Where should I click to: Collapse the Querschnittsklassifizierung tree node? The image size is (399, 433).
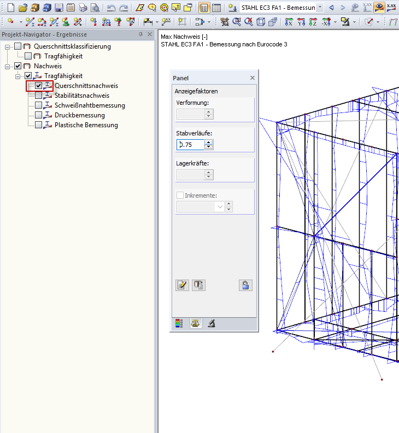coord(8,46)
